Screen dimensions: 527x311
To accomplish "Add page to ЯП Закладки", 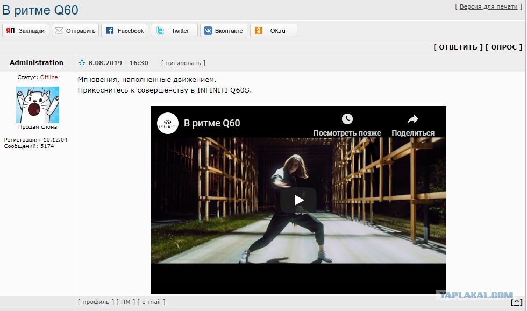I will pos(26,31).
